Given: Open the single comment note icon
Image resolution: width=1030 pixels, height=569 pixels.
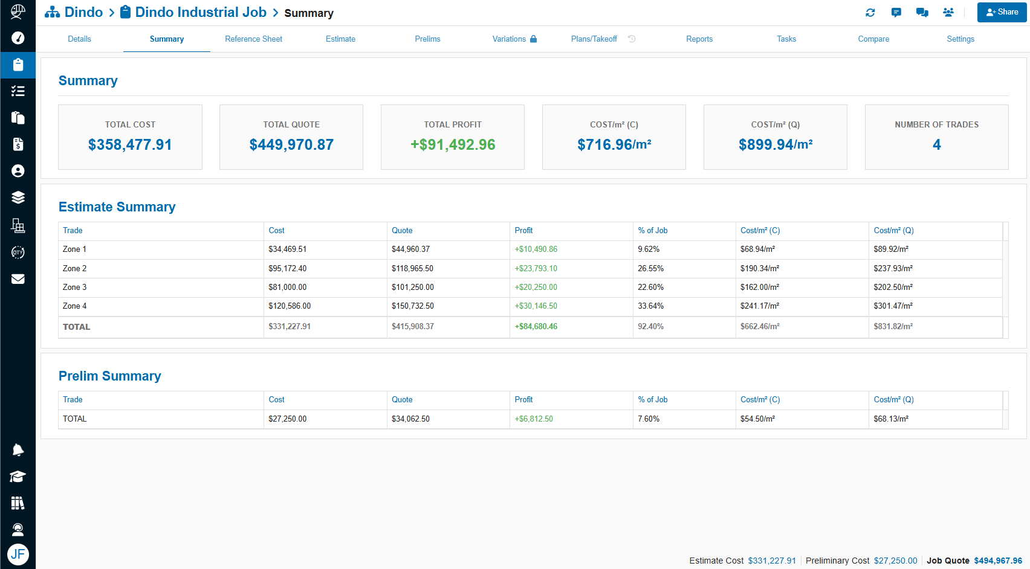Looking at the screenshot, I should pyautogui.click(x=896, y=13).
